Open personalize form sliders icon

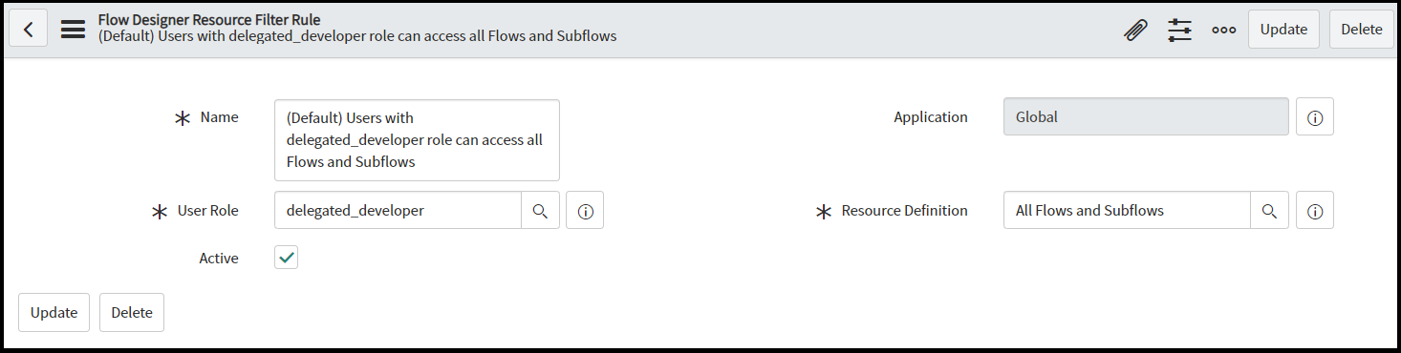point(1179,30)
